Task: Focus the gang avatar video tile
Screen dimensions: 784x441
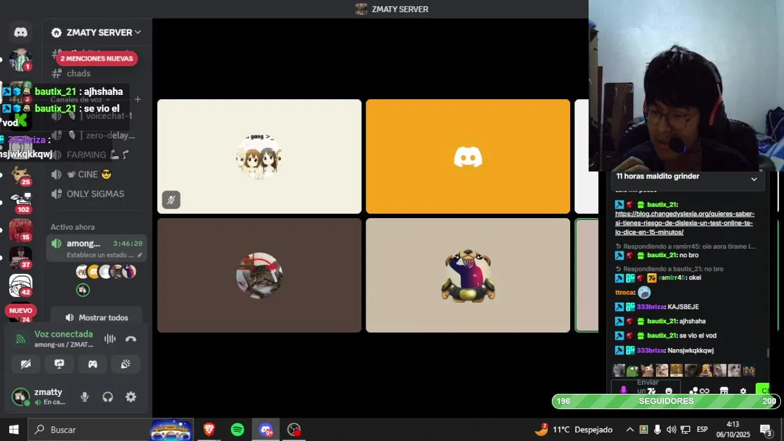Action: pyautogui.click(x=259, y=156)
